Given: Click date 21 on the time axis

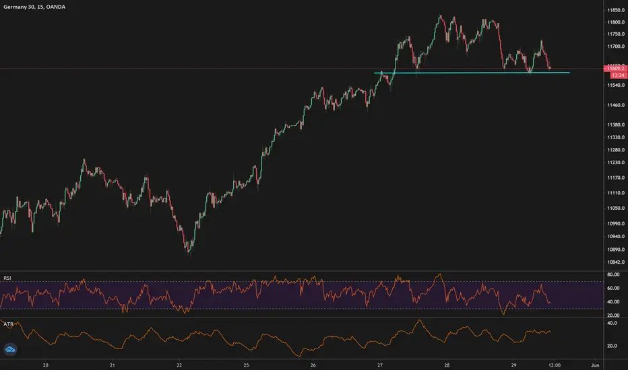Looking at the screenshot, I should click(113, 365).
